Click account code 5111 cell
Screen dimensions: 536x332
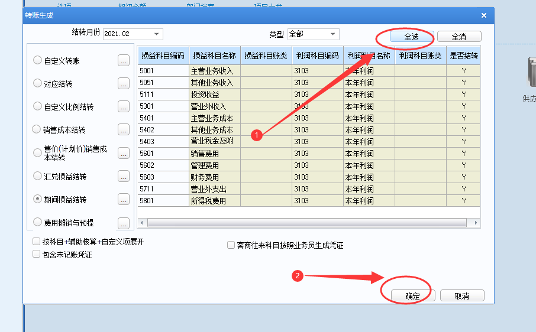pyautogui.click(x=163, y=95)
